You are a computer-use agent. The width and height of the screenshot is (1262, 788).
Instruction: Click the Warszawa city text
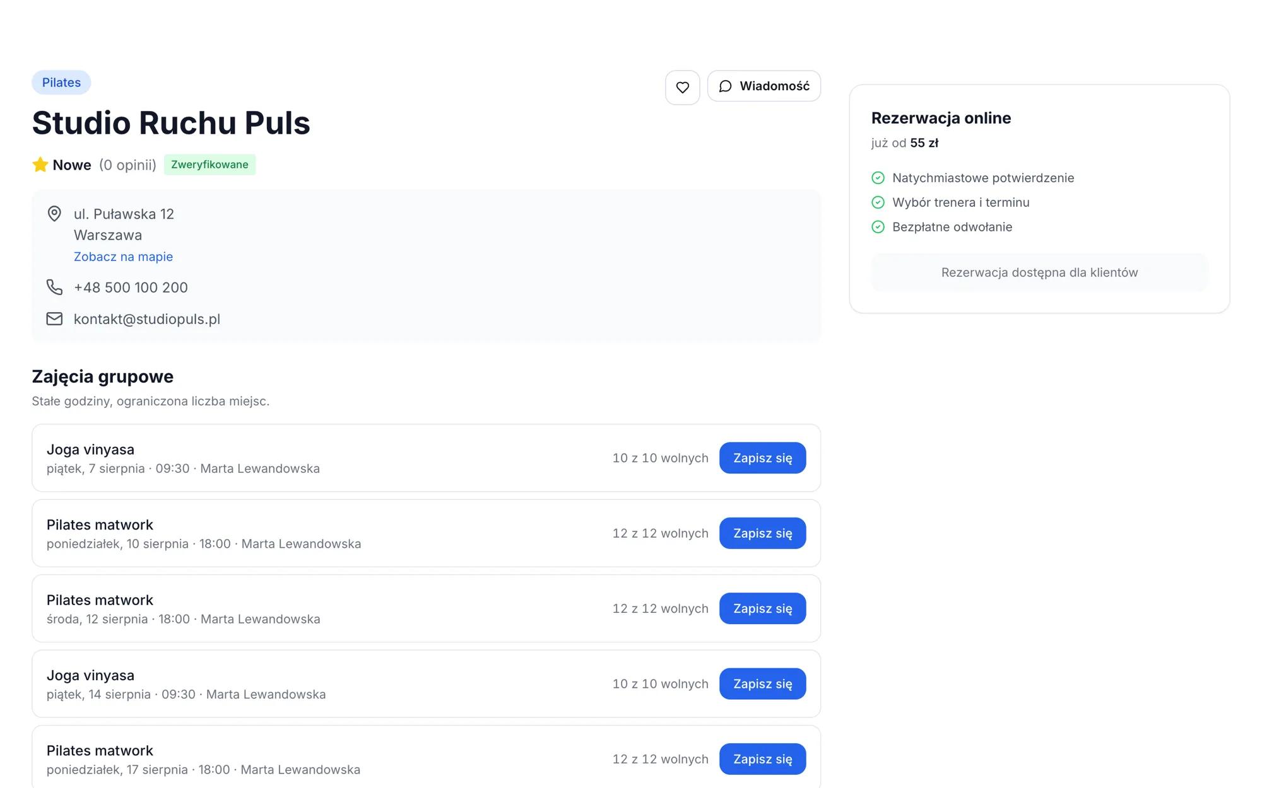108,235
